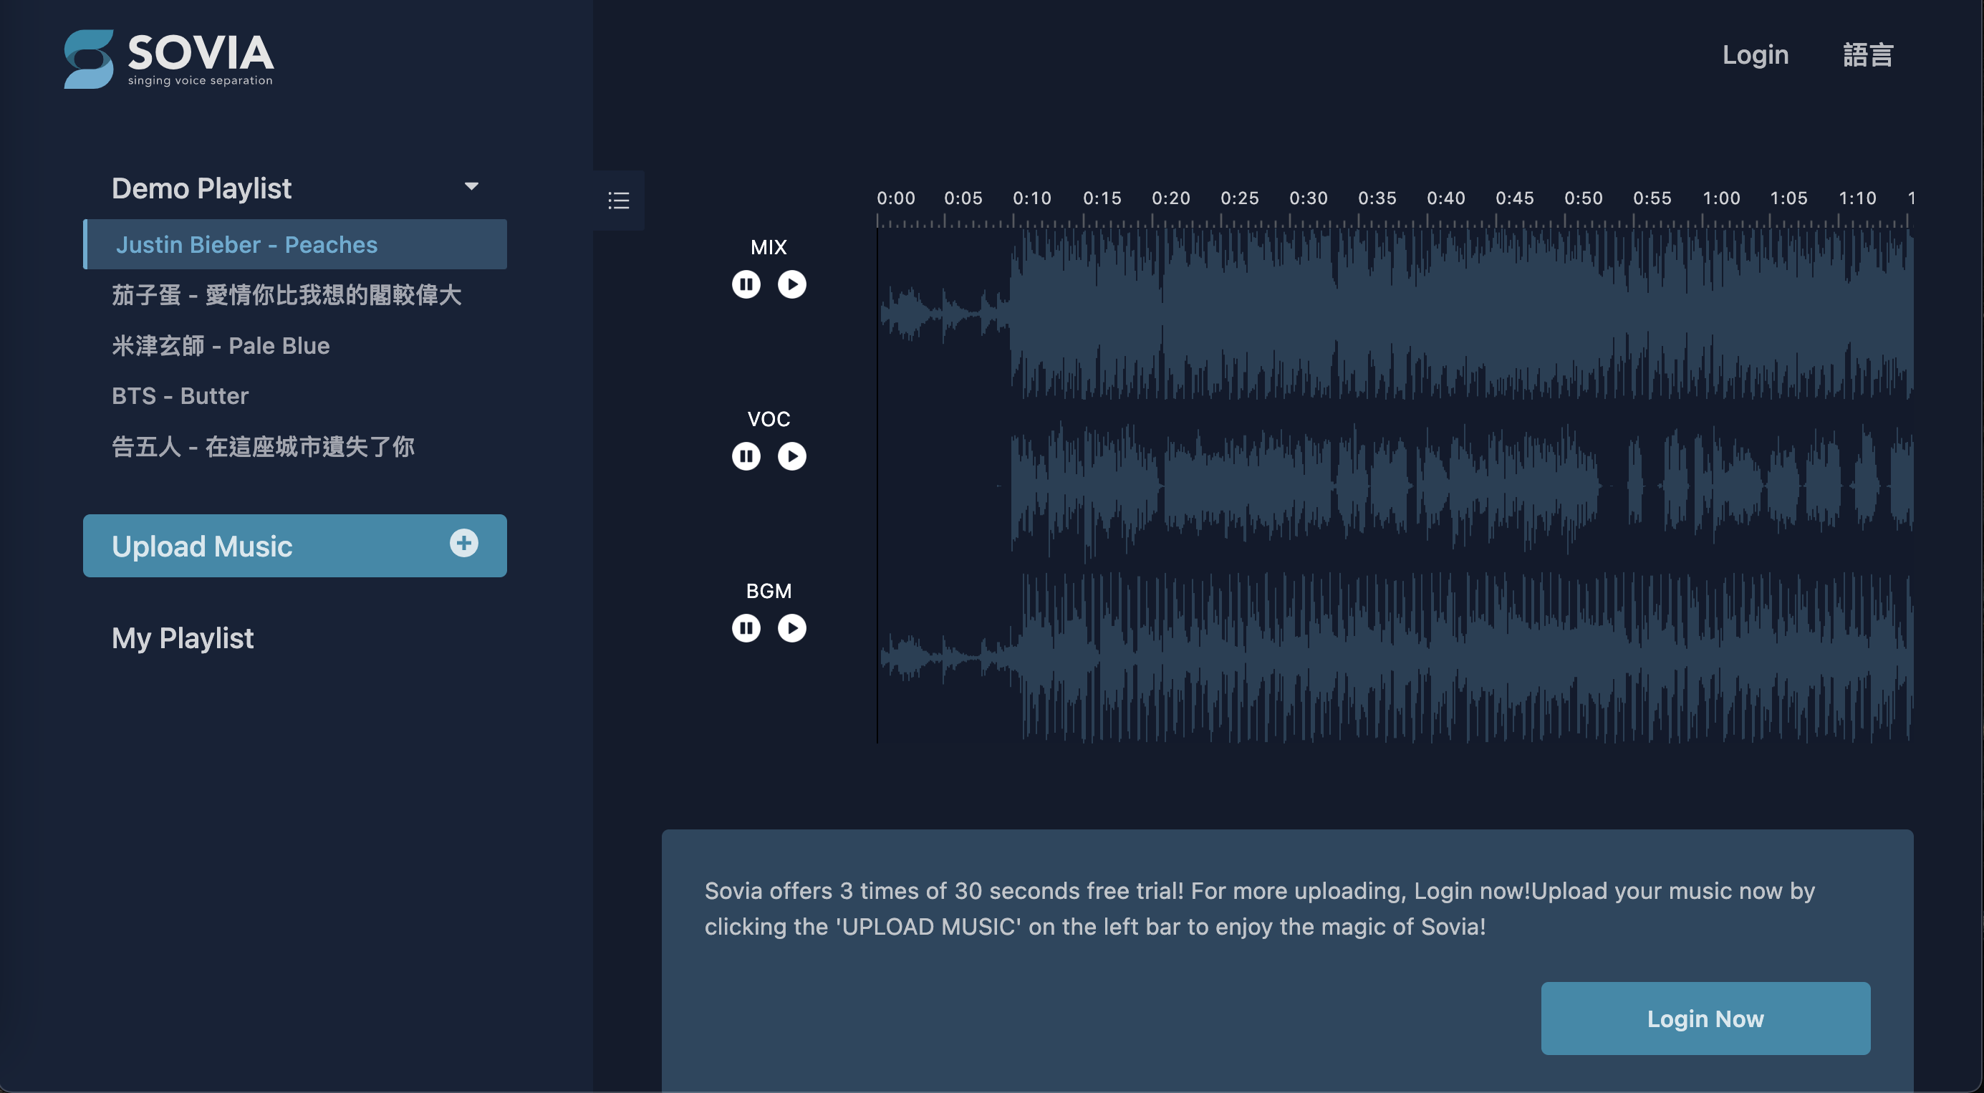Open My Playlist section
Image resolution: width=1984 pixels, height=1093 pixels.
coord(183,637)
